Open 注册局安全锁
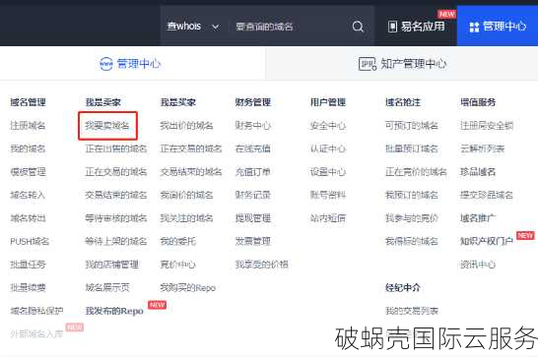The image size is (538, 357). tap(487, 126)
